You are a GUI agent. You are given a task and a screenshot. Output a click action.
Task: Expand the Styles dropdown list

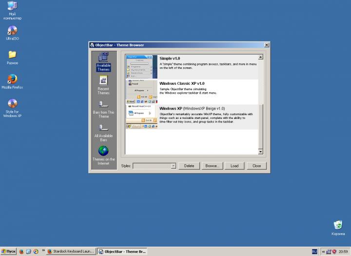[173, 166]
